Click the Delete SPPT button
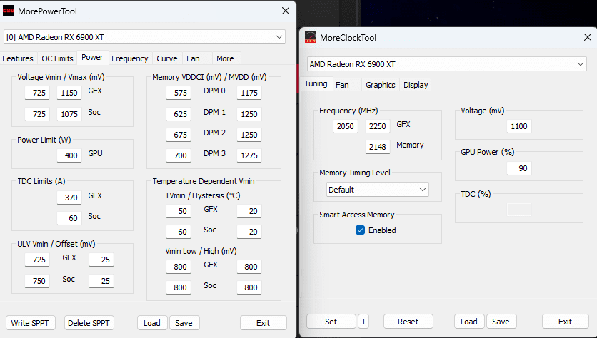The height and width of the screenshot is (338, 597). [89, 323]
